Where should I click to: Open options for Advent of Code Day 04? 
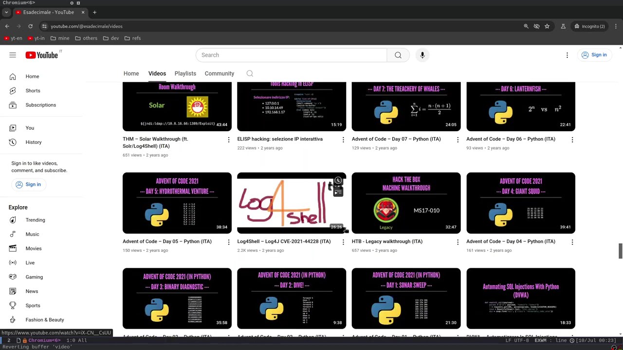coord(572,242)
